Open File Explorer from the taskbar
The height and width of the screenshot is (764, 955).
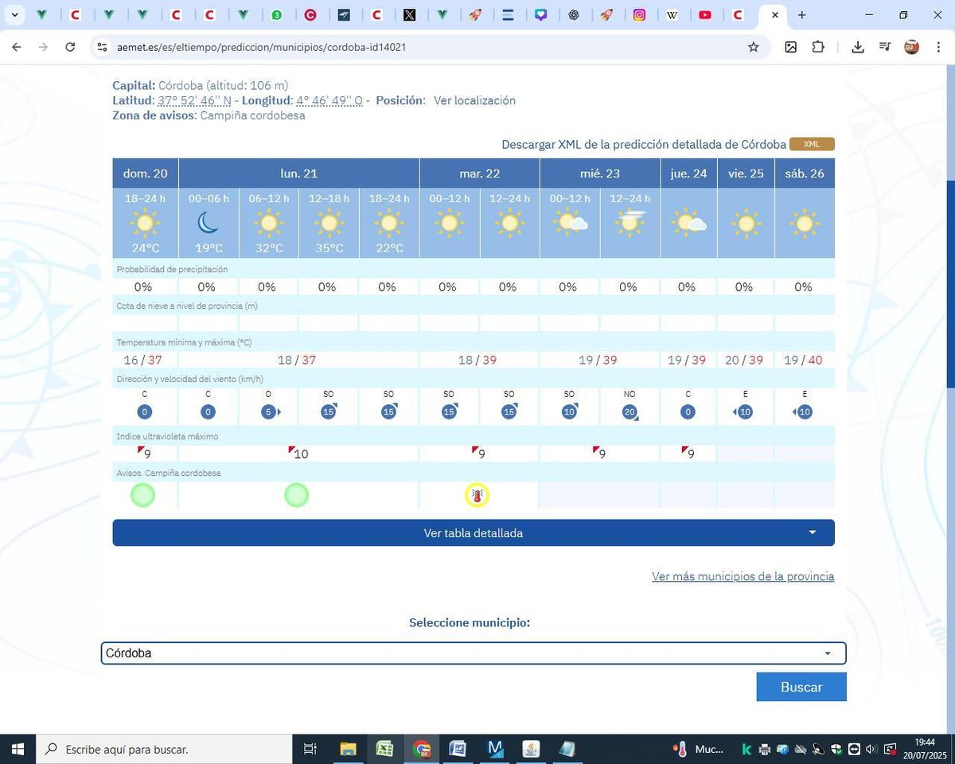(348, 749)
